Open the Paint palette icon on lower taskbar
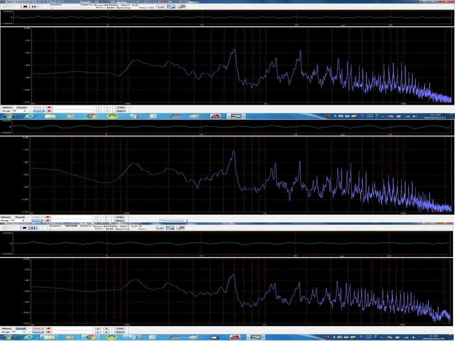The image size is (455, 341). point(193,337)
